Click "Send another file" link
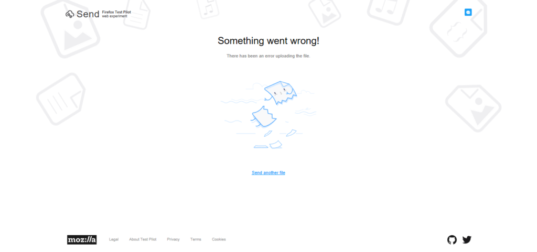Screen dimensions: 537x252 [268, 173]
